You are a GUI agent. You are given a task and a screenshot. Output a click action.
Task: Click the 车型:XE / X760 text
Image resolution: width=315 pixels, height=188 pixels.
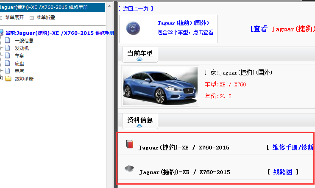point(225,84)
